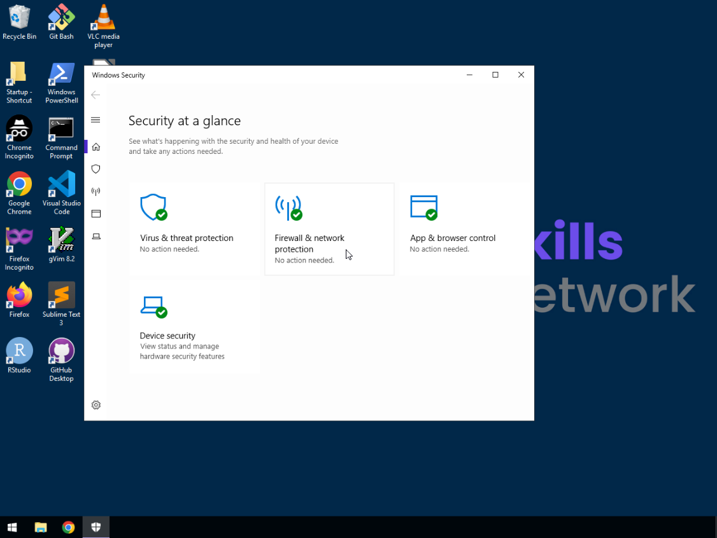
Task: Launch Google Chrome from the taskbar
Action: click(68, 527)
